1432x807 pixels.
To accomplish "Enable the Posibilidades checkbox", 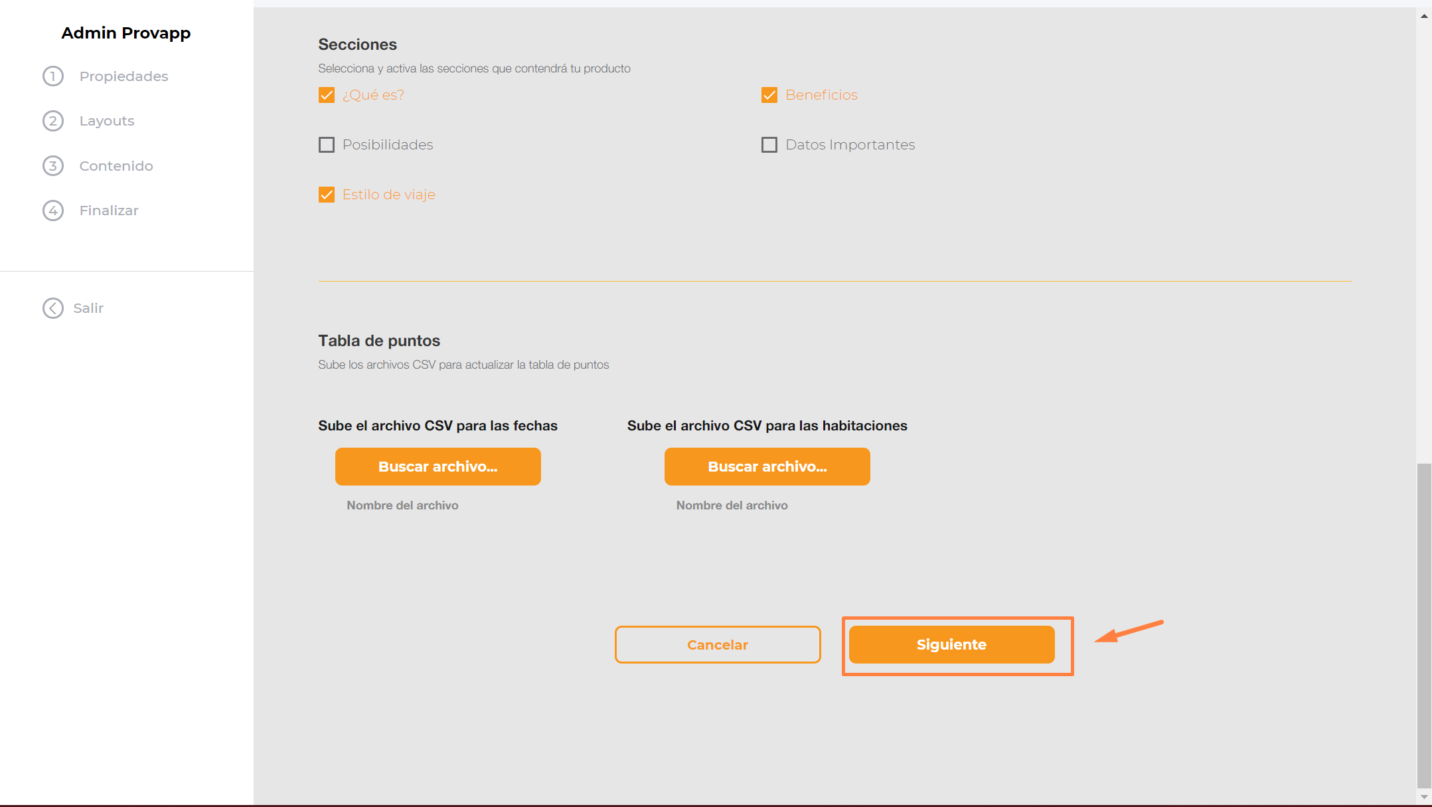I will pyautogui.click(x=327, y=145).
